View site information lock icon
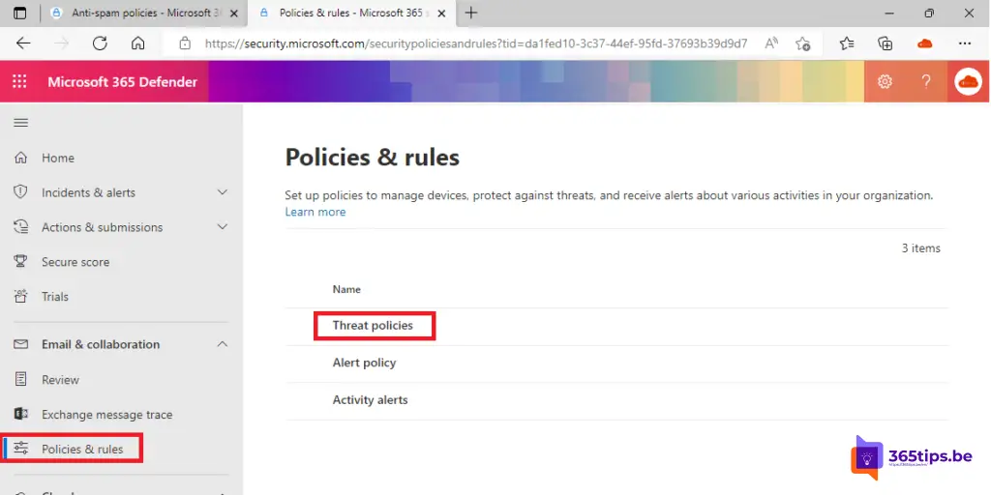This screenshot has width=991, height=495. [185, 44]
